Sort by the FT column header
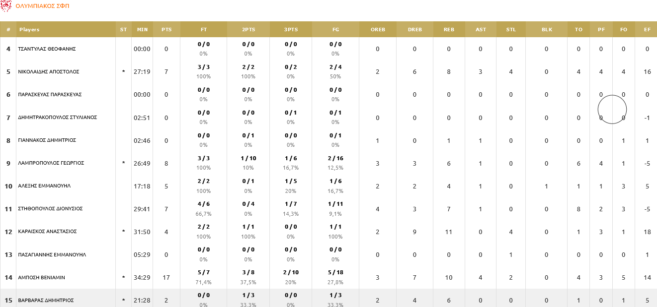657x307 pixels. [204, 30]
